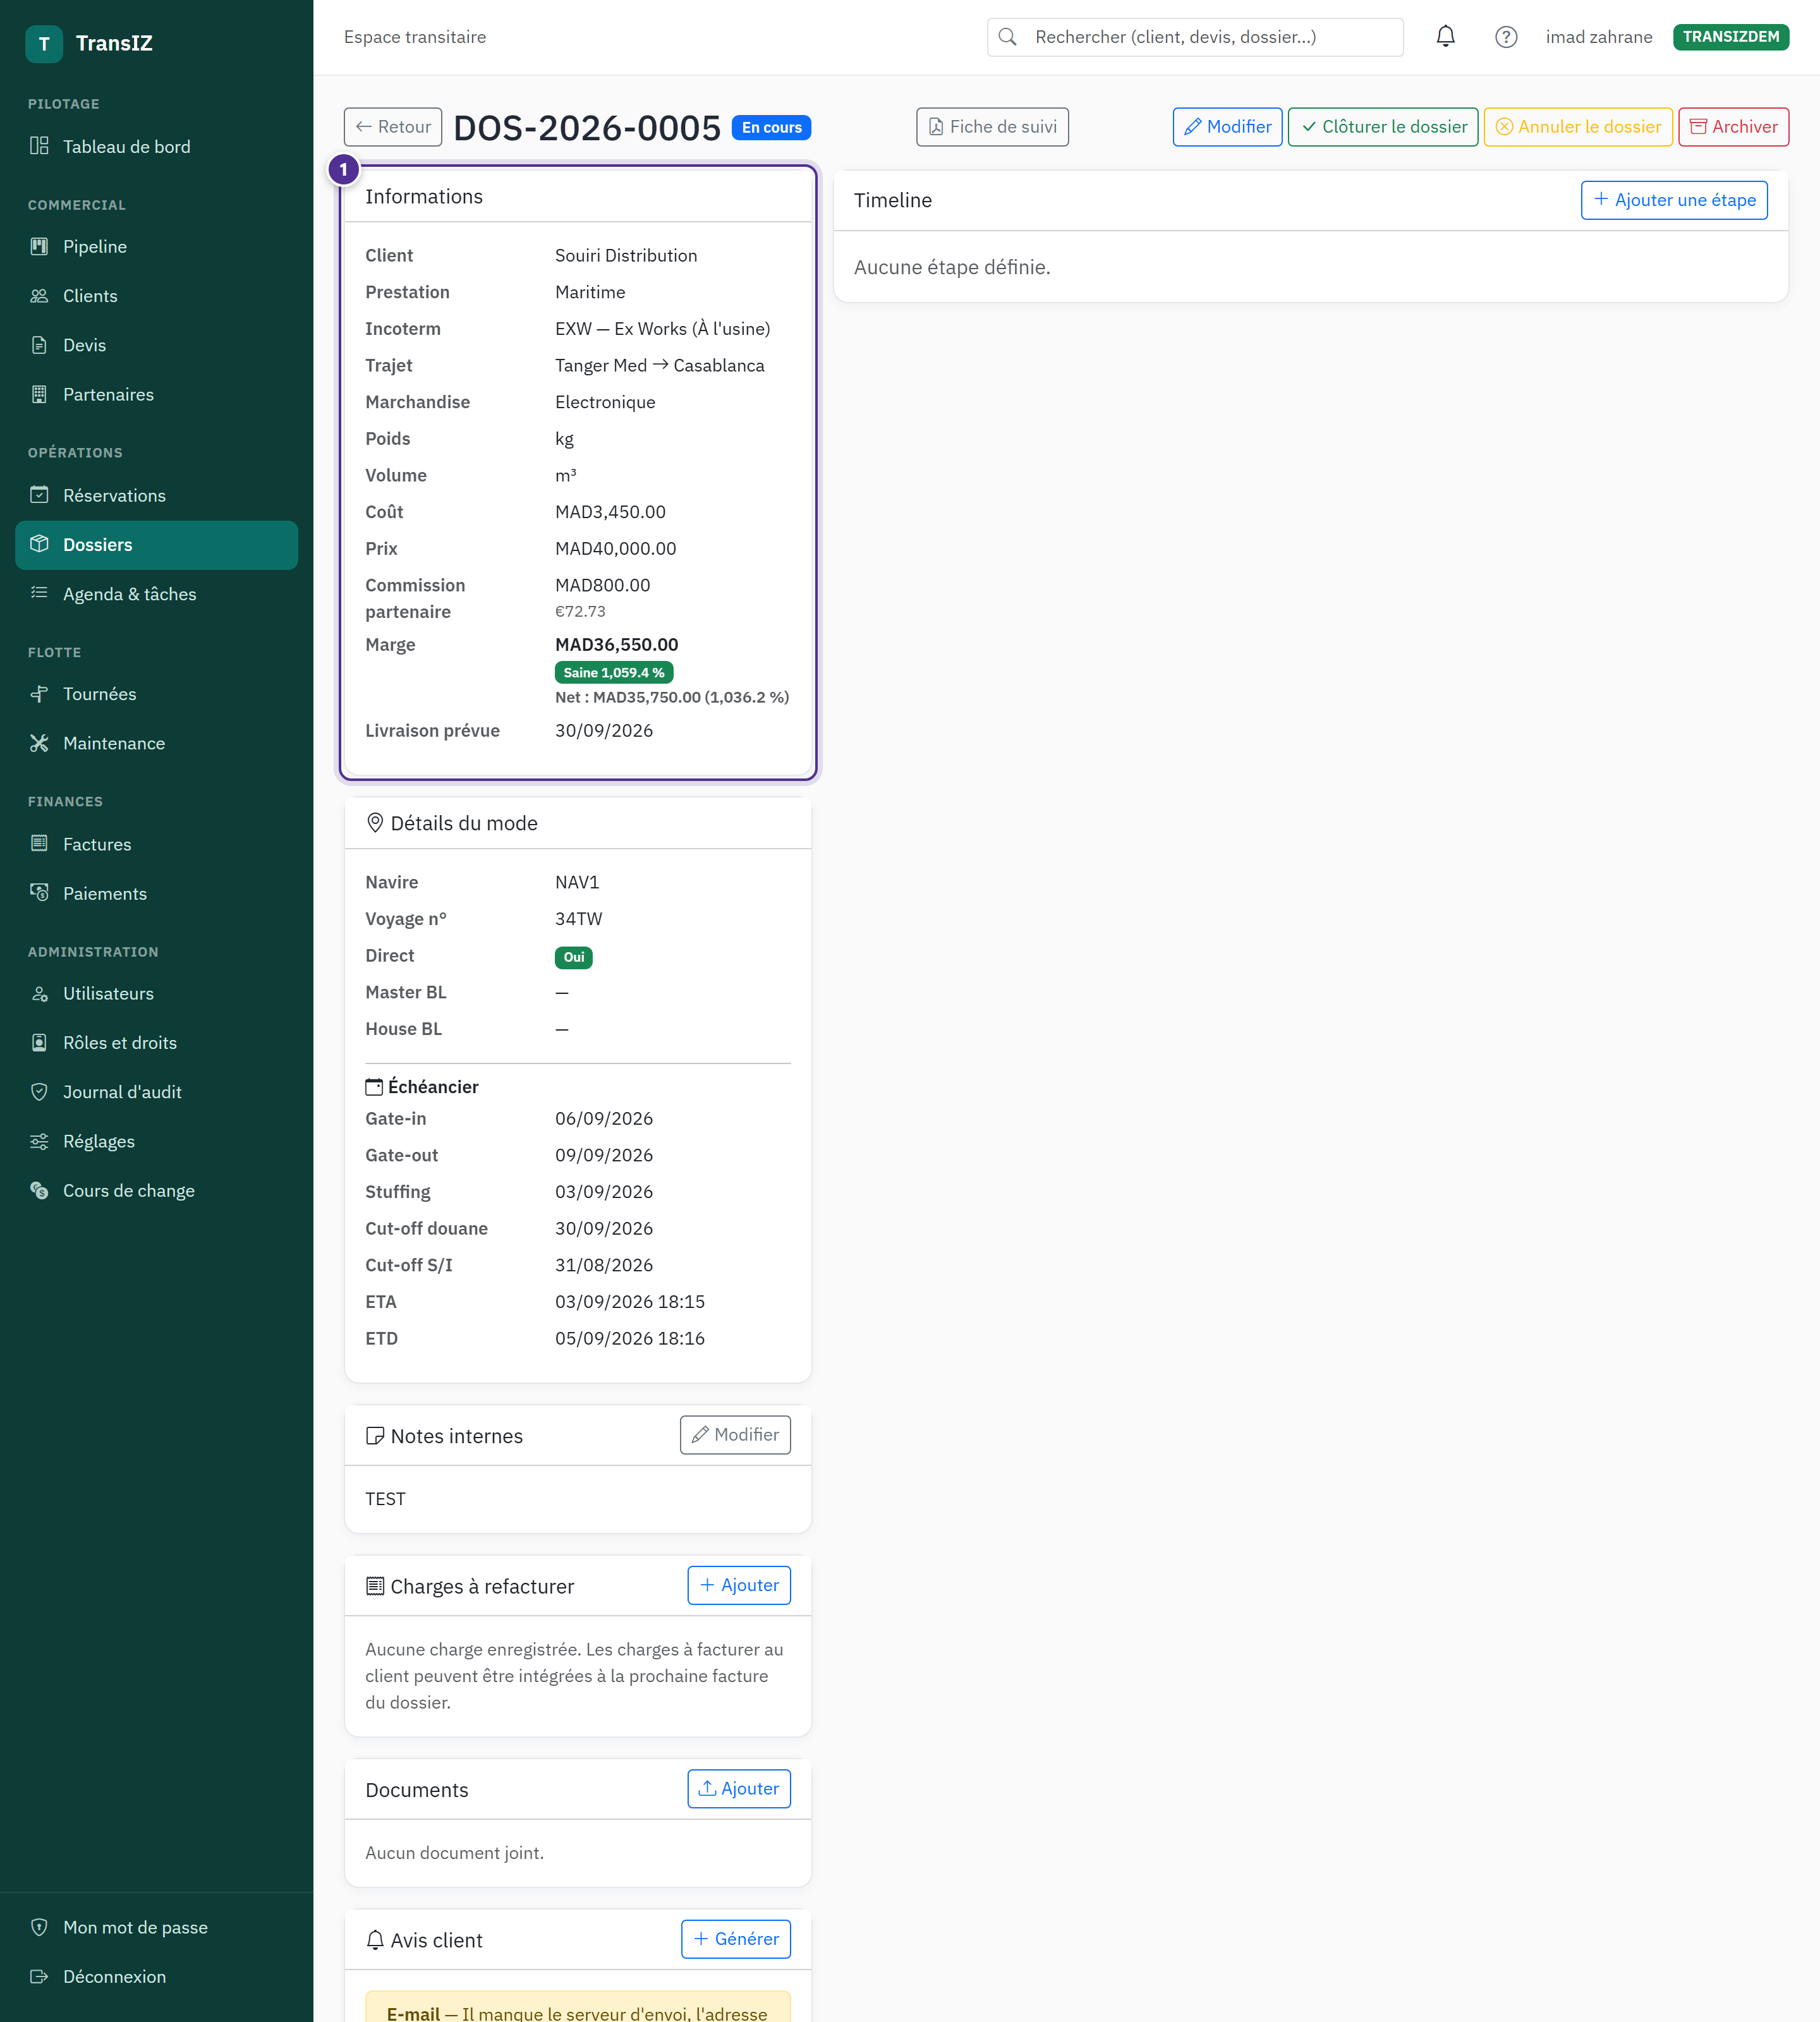The width and height of the screenshot is (1820, 2022).
Task: Click the Saine 1,059.4 % margin badge
Action: pyautogui.click(x=614, y=673)
